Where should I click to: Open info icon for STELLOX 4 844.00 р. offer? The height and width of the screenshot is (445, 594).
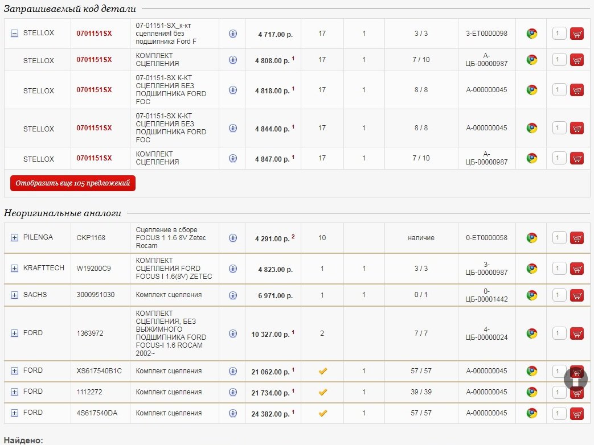click(233, 128)
